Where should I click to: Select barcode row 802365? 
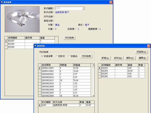pyautogui.click(x=122, y=74)
